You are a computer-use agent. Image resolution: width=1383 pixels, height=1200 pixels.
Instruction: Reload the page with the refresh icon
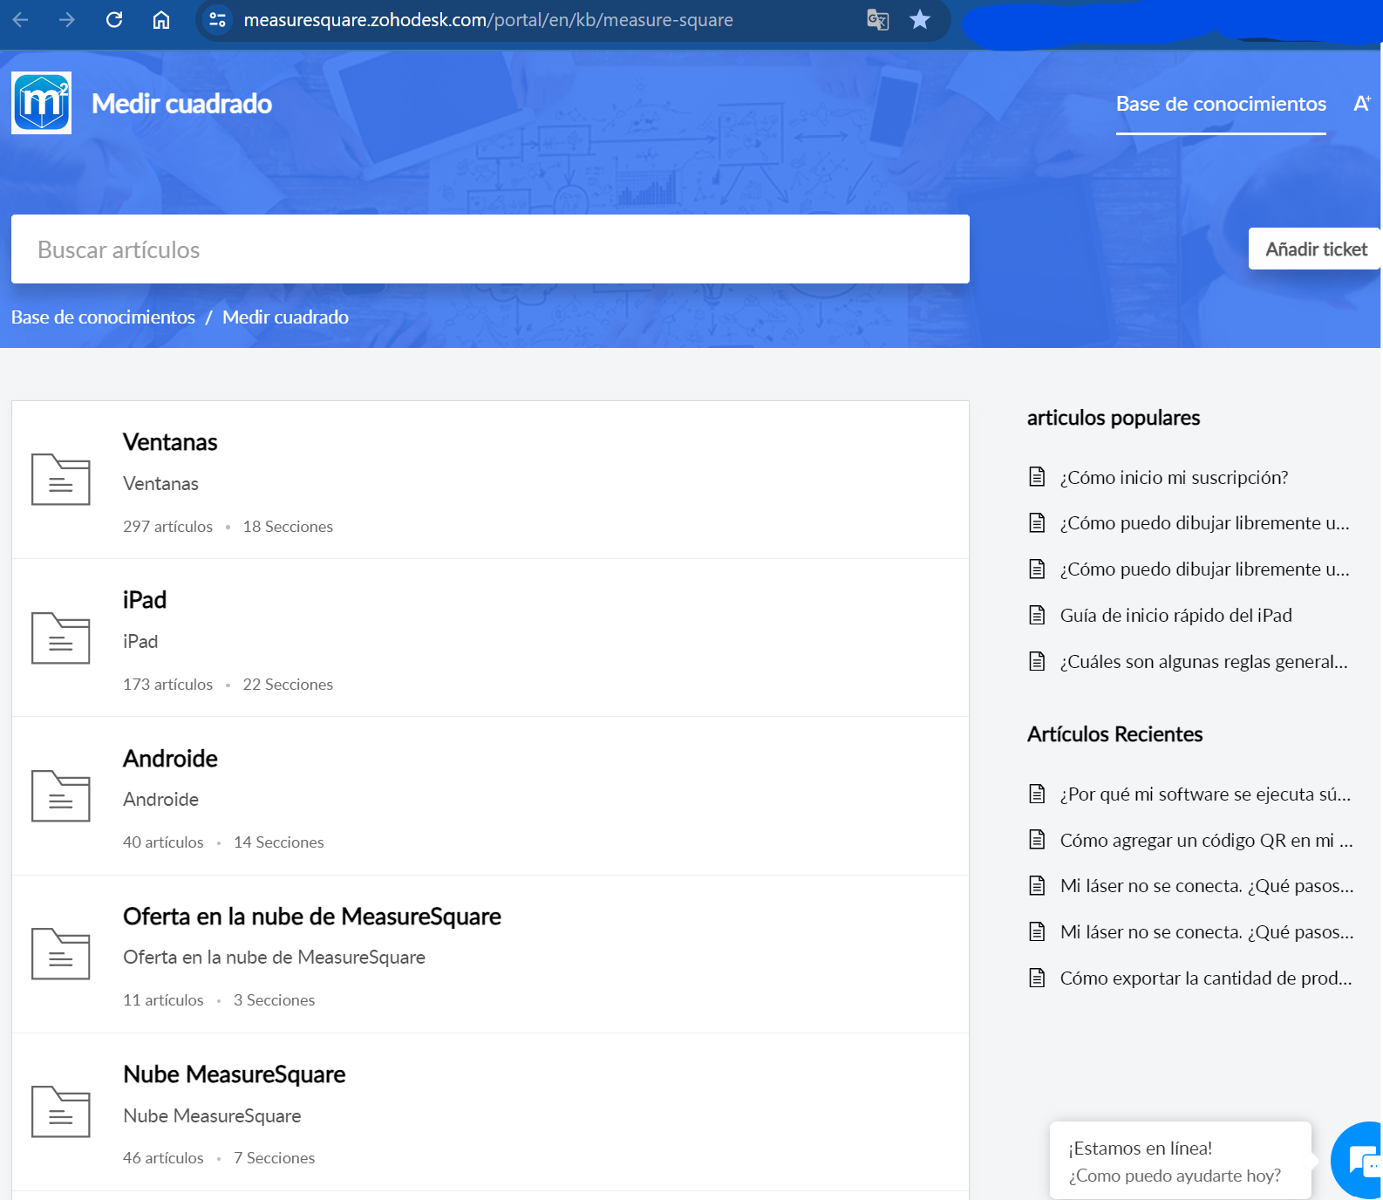pyautogui.click(x=114, y=19)
